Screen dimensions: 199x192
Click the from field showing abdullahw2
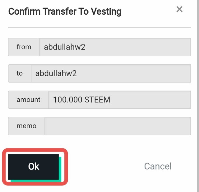pyautogui.click(x=115, y=47)
